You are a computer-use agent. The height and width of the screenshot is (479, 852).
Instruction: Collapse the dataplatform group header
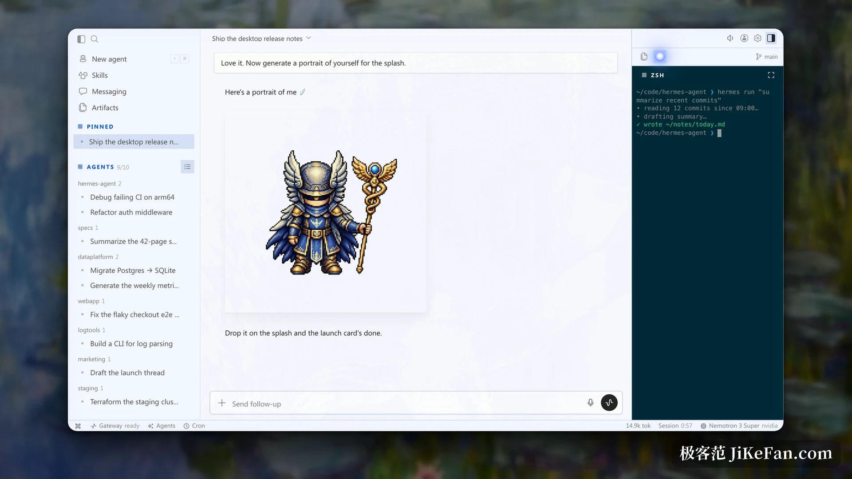tap(98, 257)
